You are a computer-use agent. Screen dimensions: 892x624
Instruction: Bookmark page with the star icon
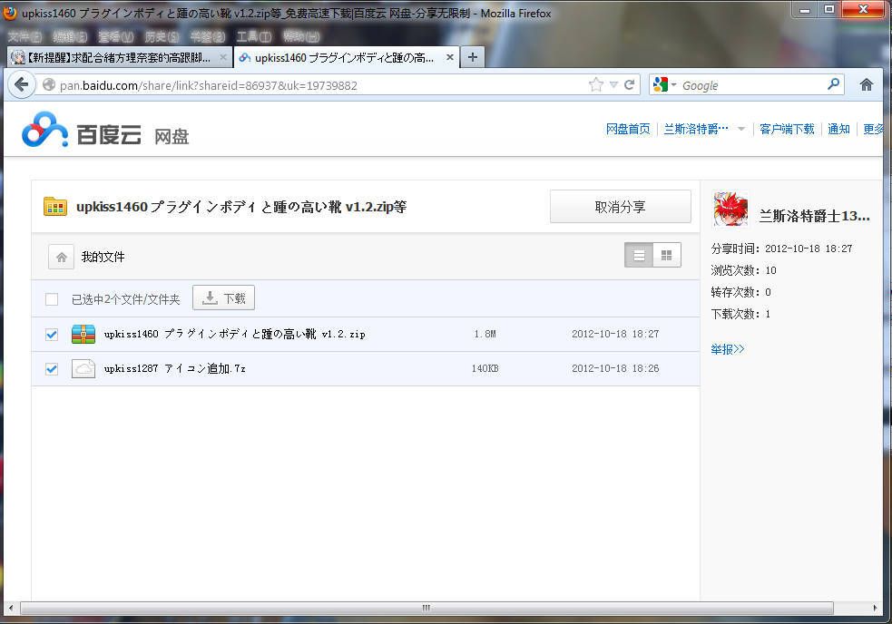coord(595,84)
